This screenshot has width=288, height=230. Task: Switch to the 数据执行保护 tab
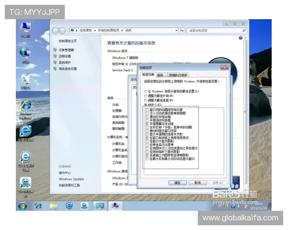[x=178, y=75]
